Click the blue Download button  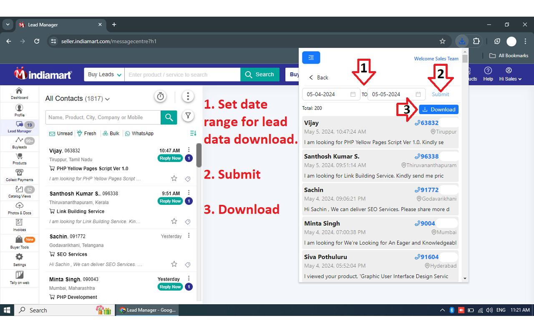tap(438, 109)
